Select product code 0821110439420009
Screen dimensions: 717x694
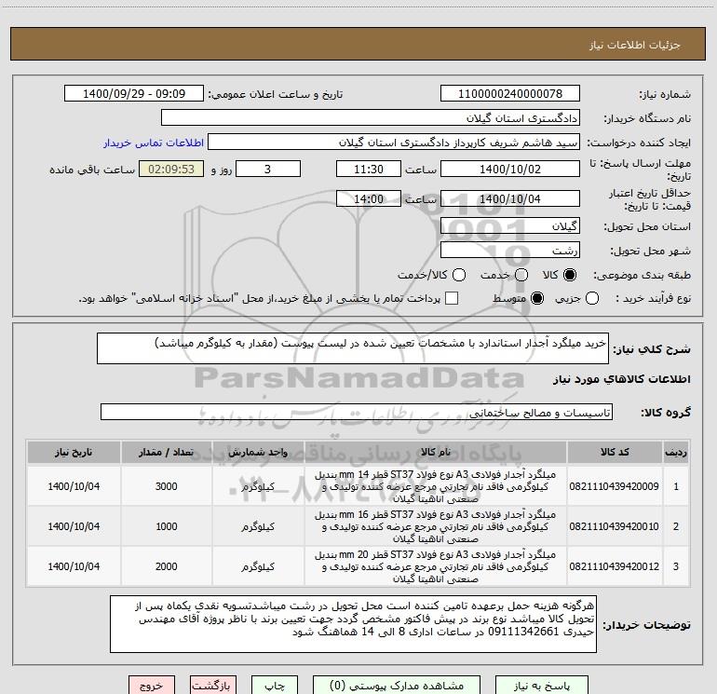click(x=615, y=486)
